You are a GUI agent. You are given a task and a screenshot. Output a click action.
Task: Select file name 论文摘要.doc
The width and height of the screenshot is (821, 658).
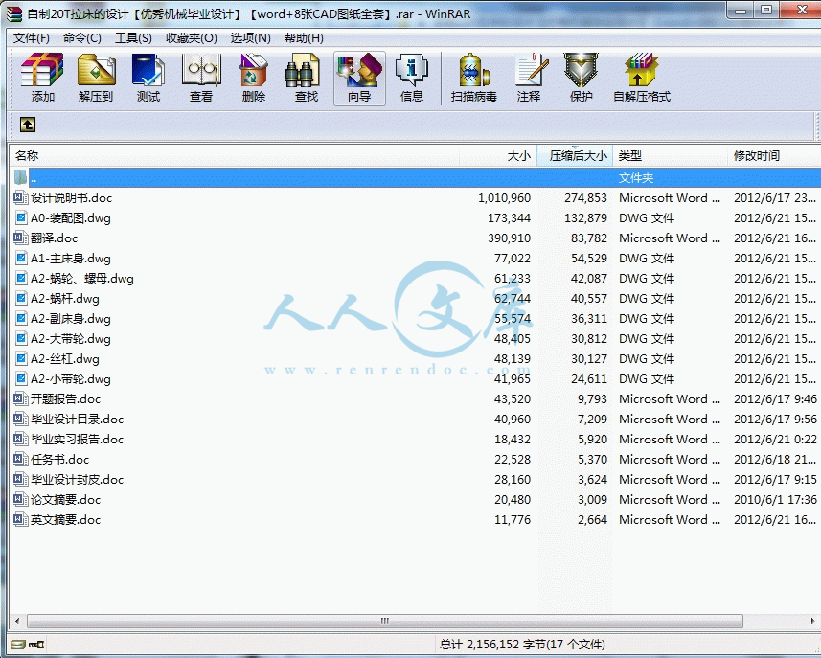click(x=65, y=500)
